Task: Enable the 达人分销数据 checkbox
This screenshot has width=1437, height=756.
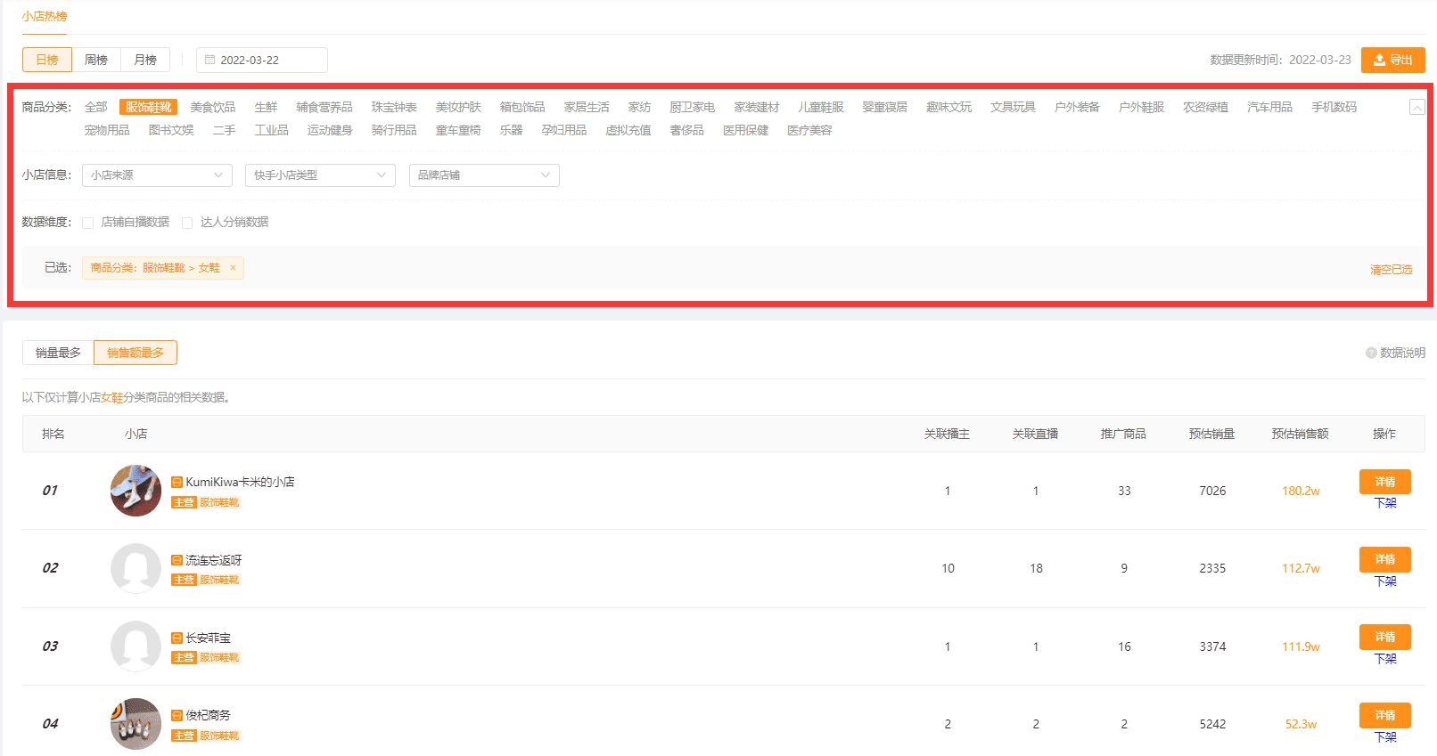Action: (x=187, y=223)
